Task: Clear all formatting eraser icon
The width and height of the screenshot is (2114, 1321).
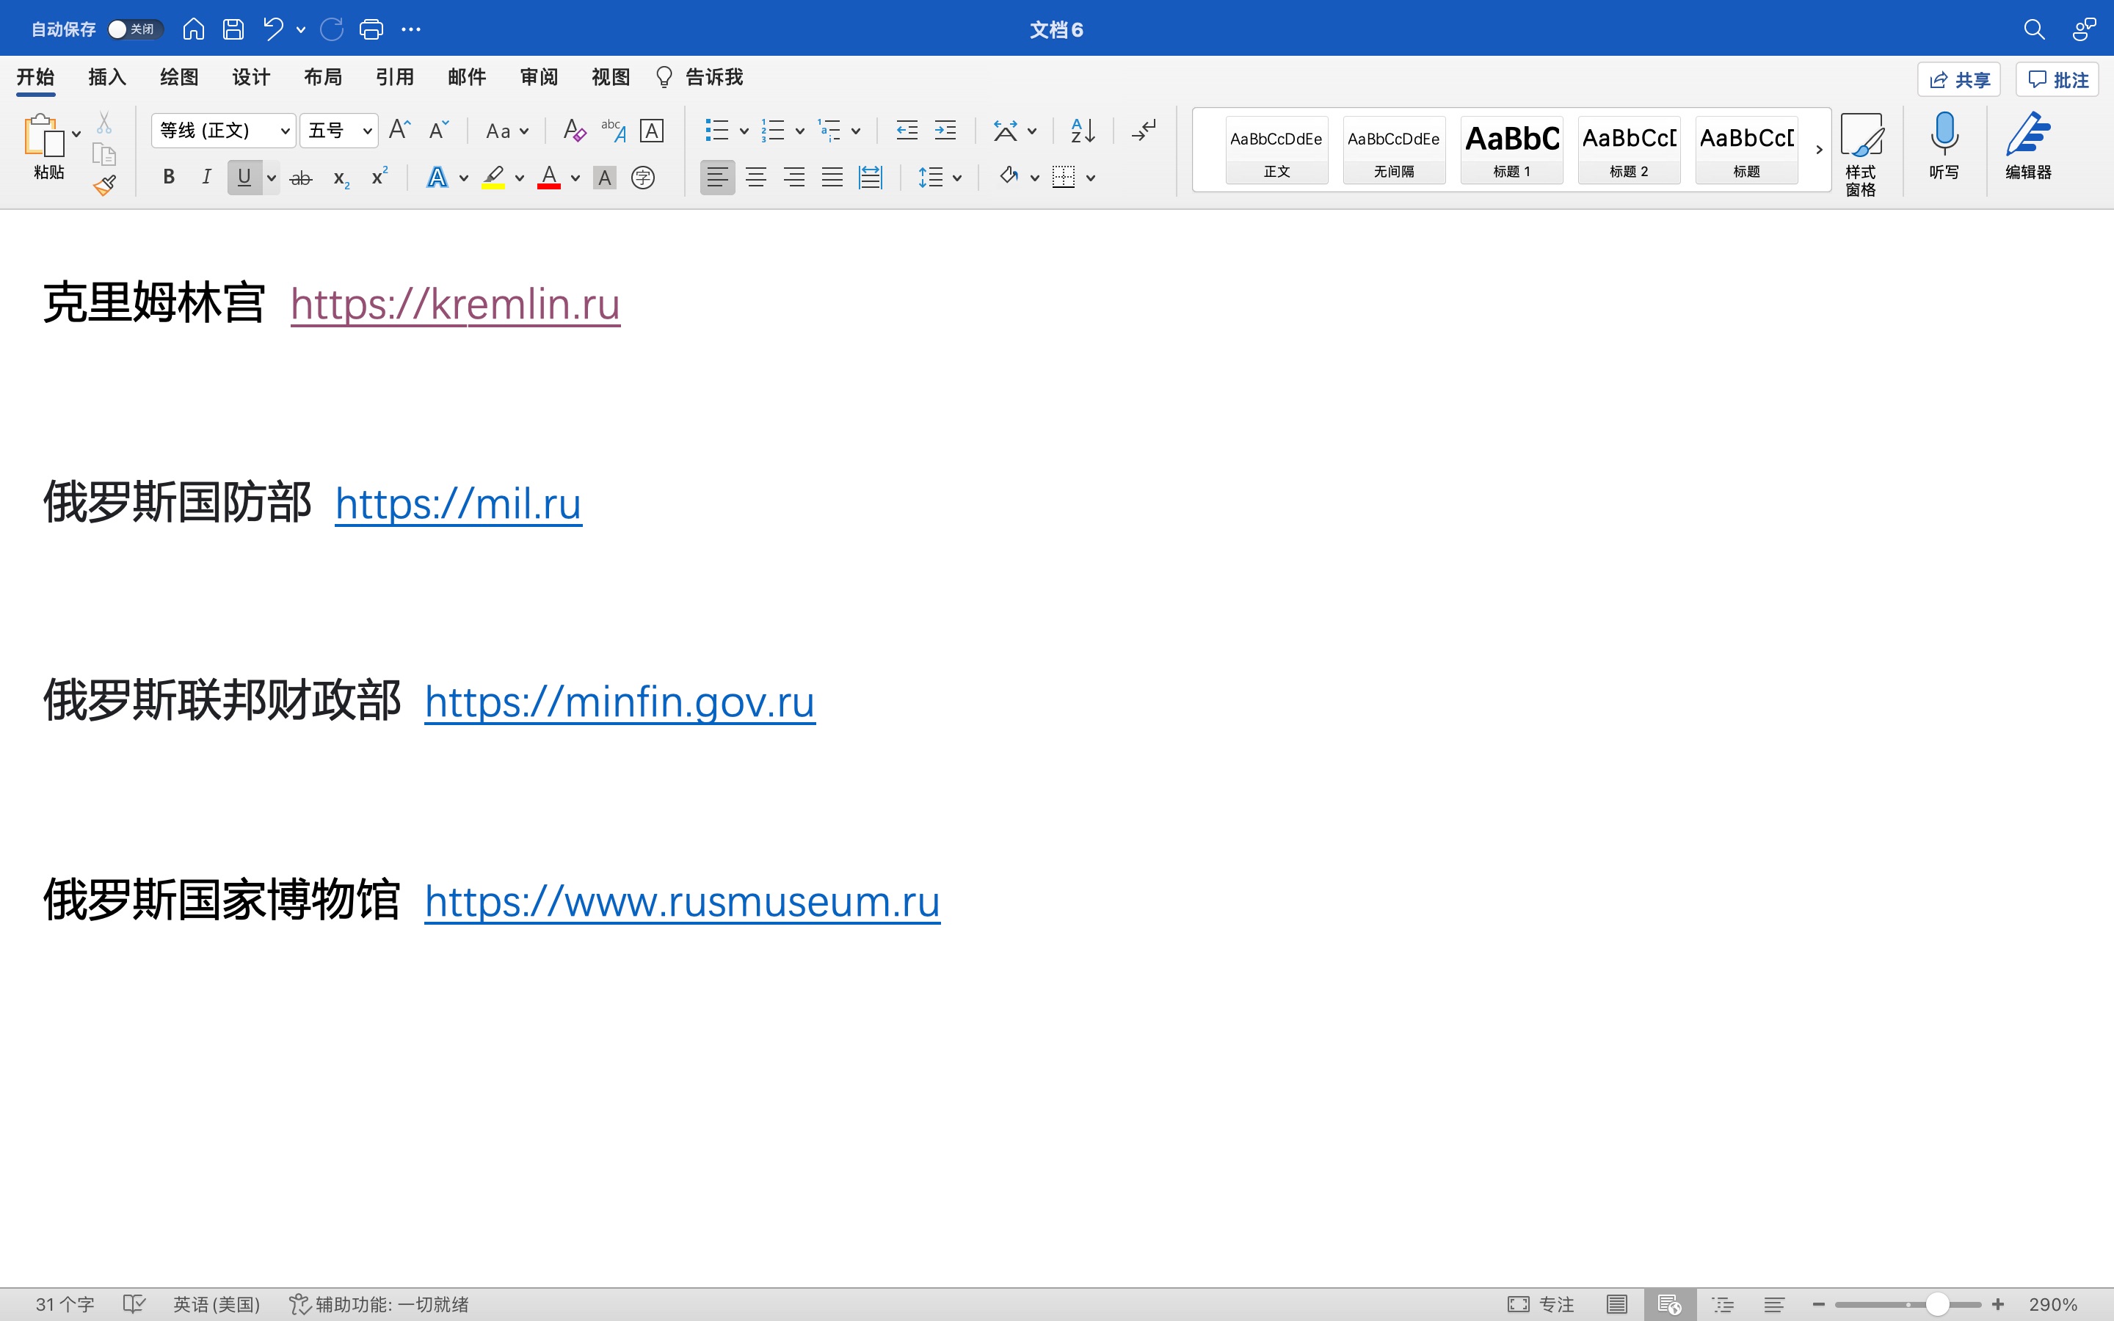Action: click(x=574, y=130)
